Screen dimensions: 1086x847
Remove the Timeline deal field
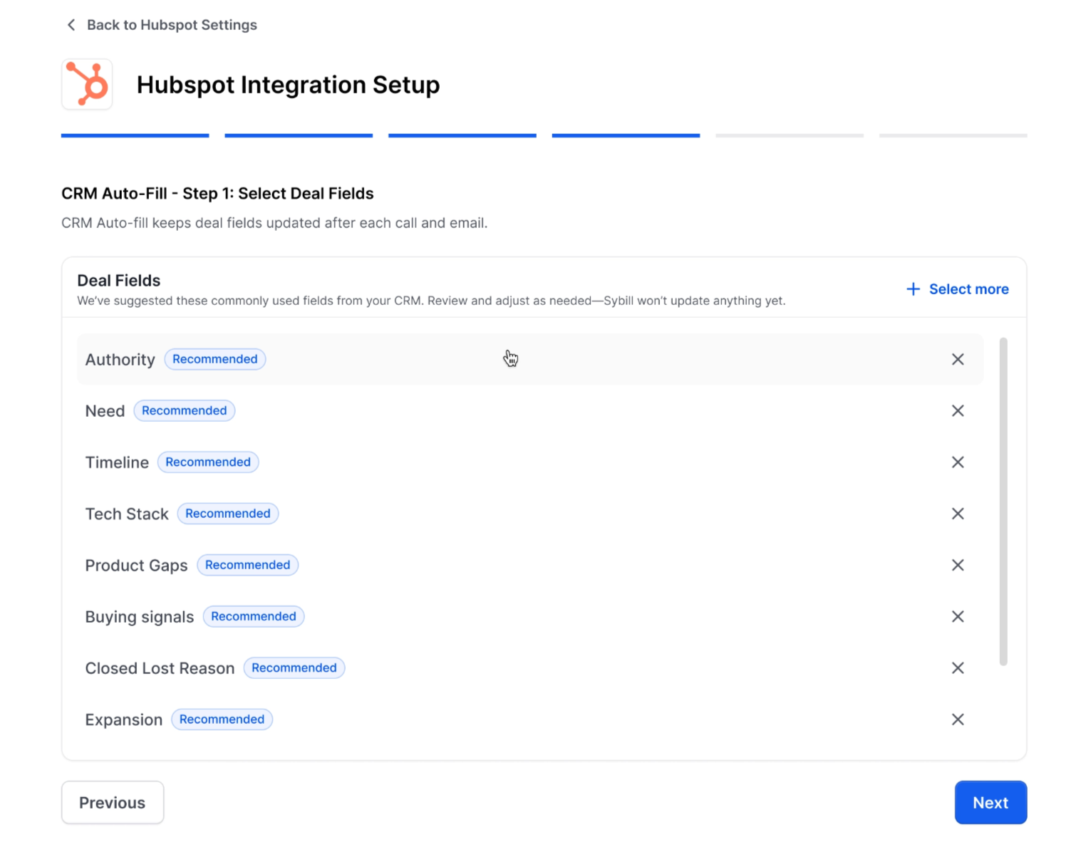(x=958, y=462)
